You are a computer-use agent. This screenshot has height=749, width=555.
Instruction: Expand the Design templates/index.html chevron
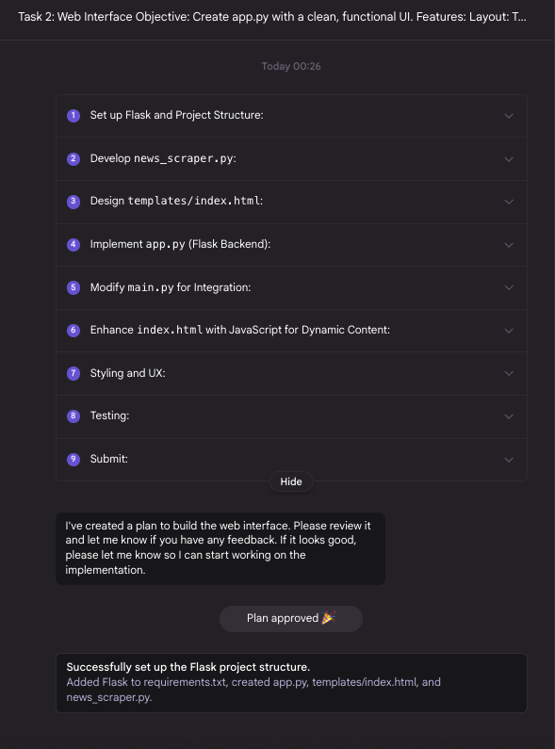point(509,202)
